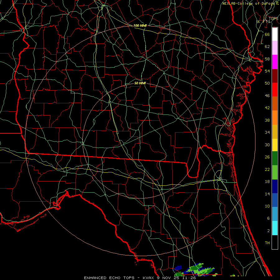Click the legend value 22

click(x=267, y=169)
